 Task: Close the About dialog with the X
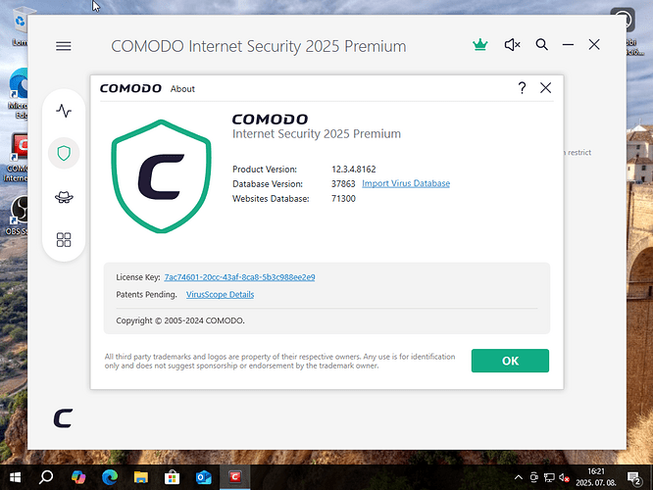pyautogui.click(x=545, y=88)
